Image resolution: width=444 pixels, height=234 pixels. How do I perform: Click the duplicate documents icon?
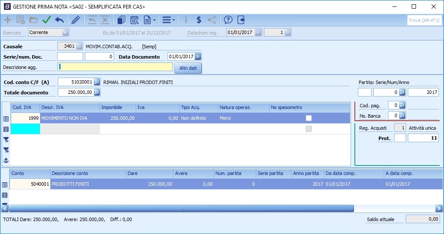(x=121, y=20)
